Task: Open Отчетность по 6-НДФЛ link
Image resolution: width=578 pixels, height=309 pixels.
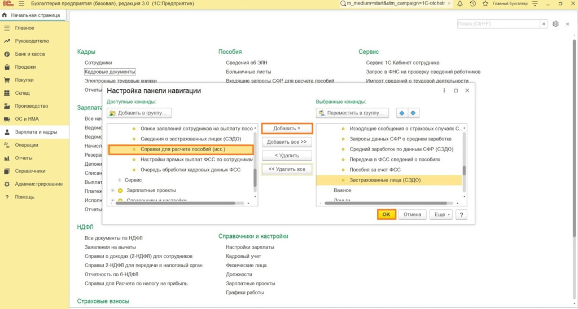Action: (112, 275)
